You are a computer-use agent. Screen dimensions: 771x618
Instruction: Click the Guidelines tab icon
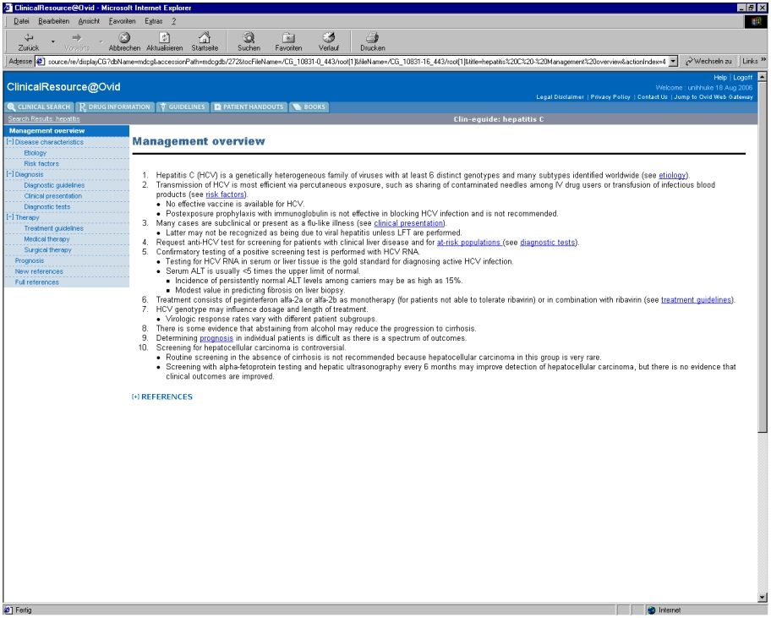(x=163, y=107)
